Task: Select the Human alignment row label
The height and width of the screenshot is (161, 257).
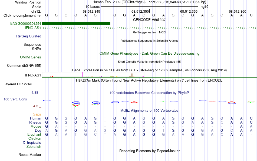Action: tap(35, 118)
